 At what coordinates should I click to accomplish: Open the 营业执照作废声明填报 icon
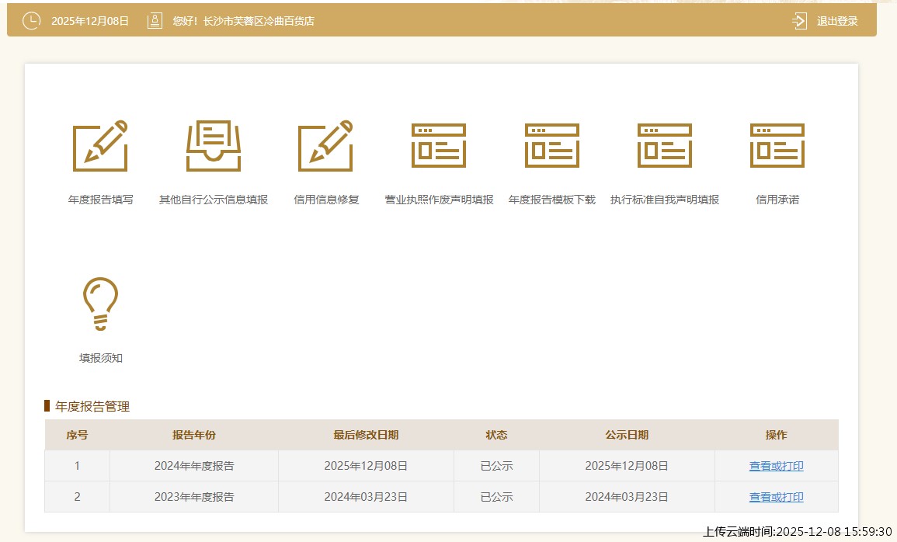coord(439,146)
